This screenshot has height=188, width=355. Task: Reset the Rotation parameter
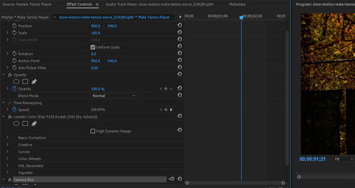pyautogui.click(x=180, y=54)
